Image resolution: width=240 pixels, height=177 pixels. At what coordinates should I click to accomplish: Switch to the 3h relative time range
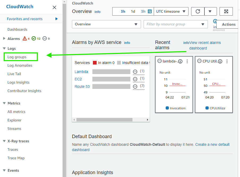[123, 11]
